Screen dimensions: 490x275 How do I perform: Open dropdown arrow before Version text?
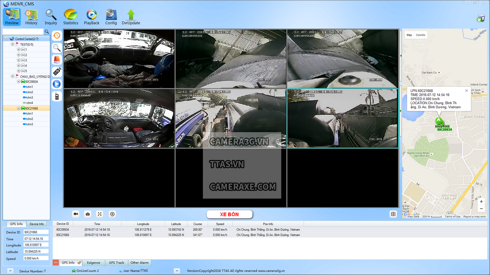(177, 271)
